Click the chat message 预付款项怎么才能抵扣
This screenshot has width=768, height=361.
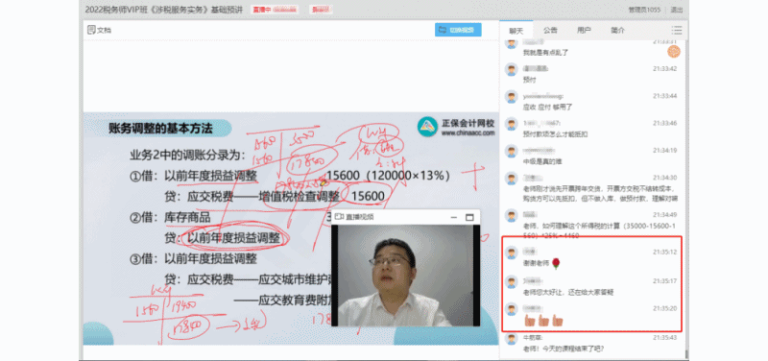pyautogui.click(x=556, y=133)
